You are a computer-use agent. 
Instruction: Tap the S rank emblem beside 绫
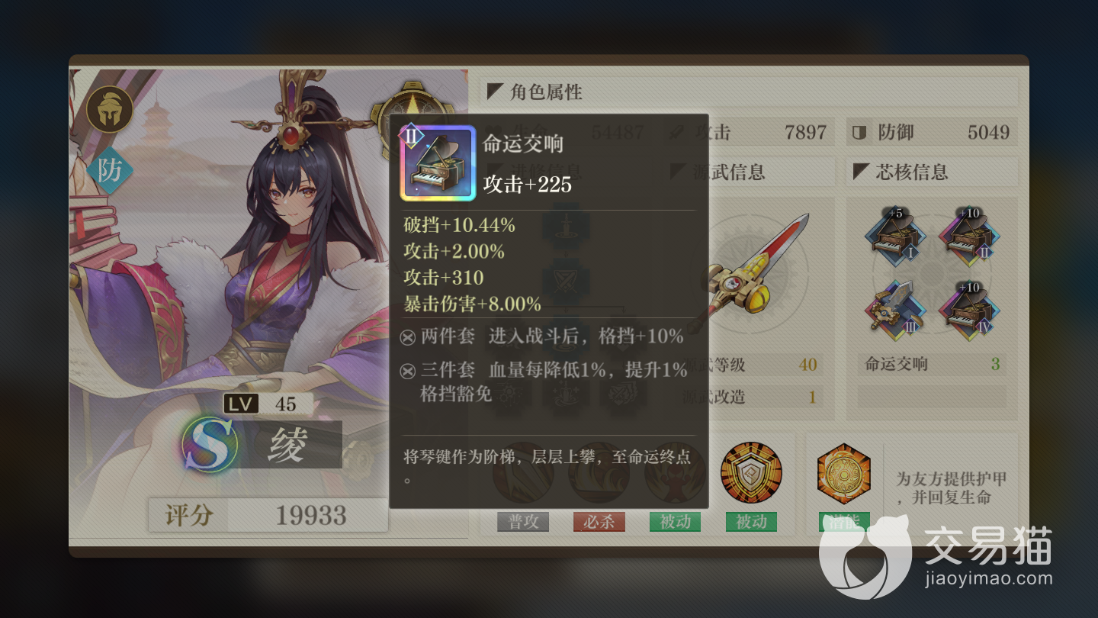[x=209, y=443]
